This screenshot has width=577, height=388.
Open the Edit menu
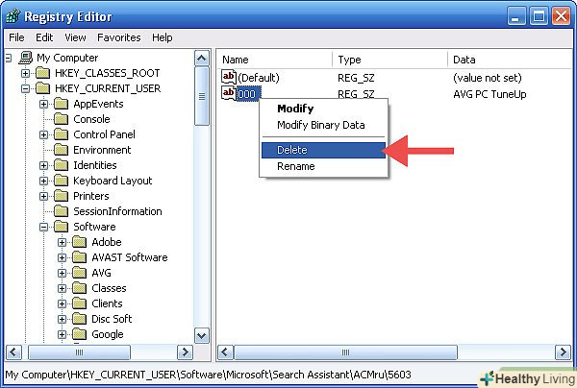point(44,37)
